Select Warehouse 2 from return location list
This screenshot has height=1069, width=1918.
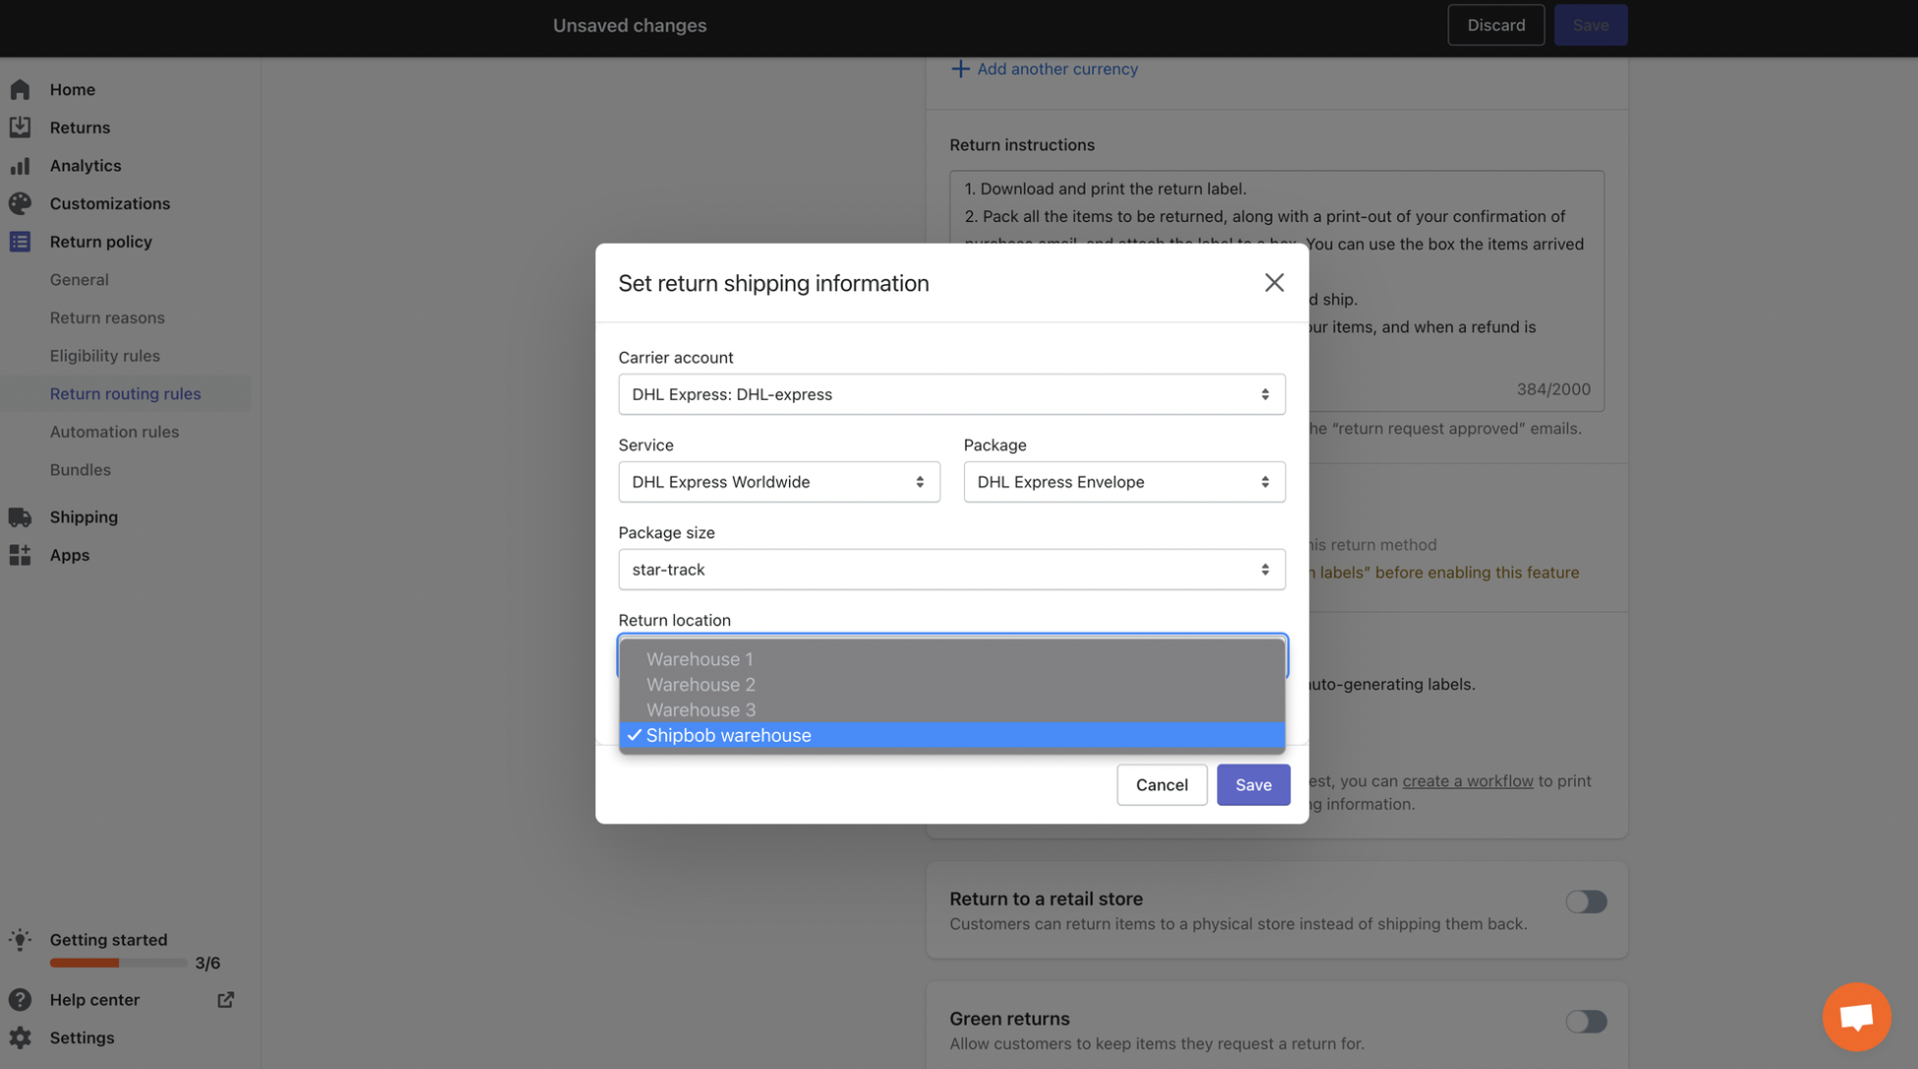click(701, 685)
